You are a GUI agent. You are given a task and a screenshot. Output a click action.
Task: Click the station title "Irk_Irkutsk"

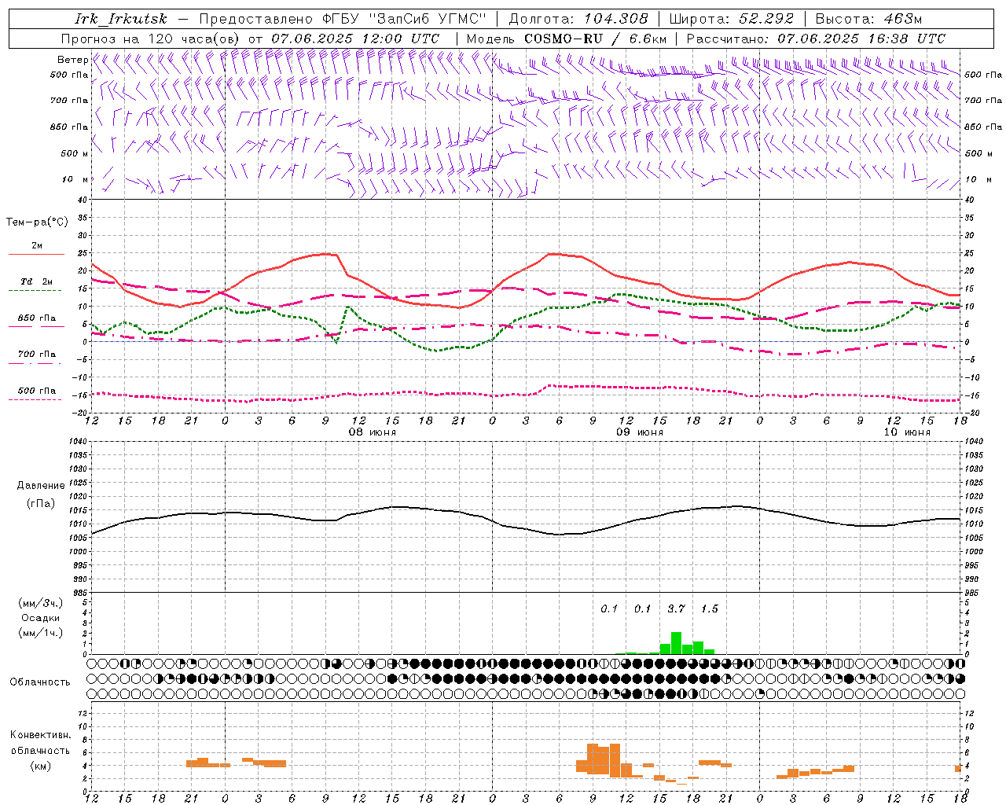pos(120,19)
